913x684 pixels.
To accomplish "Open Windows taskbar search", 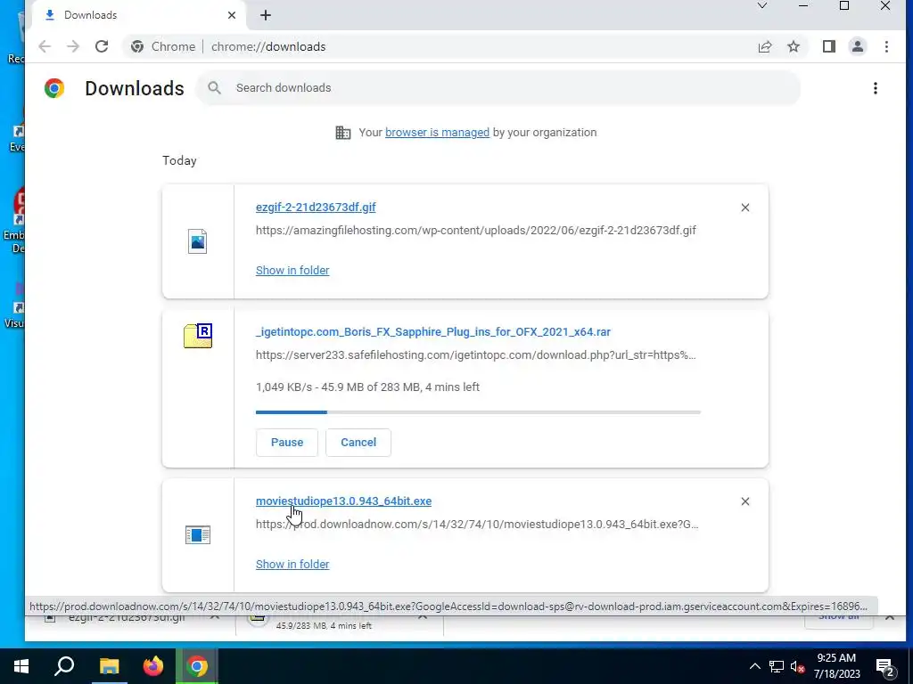I will click(64, 666).
